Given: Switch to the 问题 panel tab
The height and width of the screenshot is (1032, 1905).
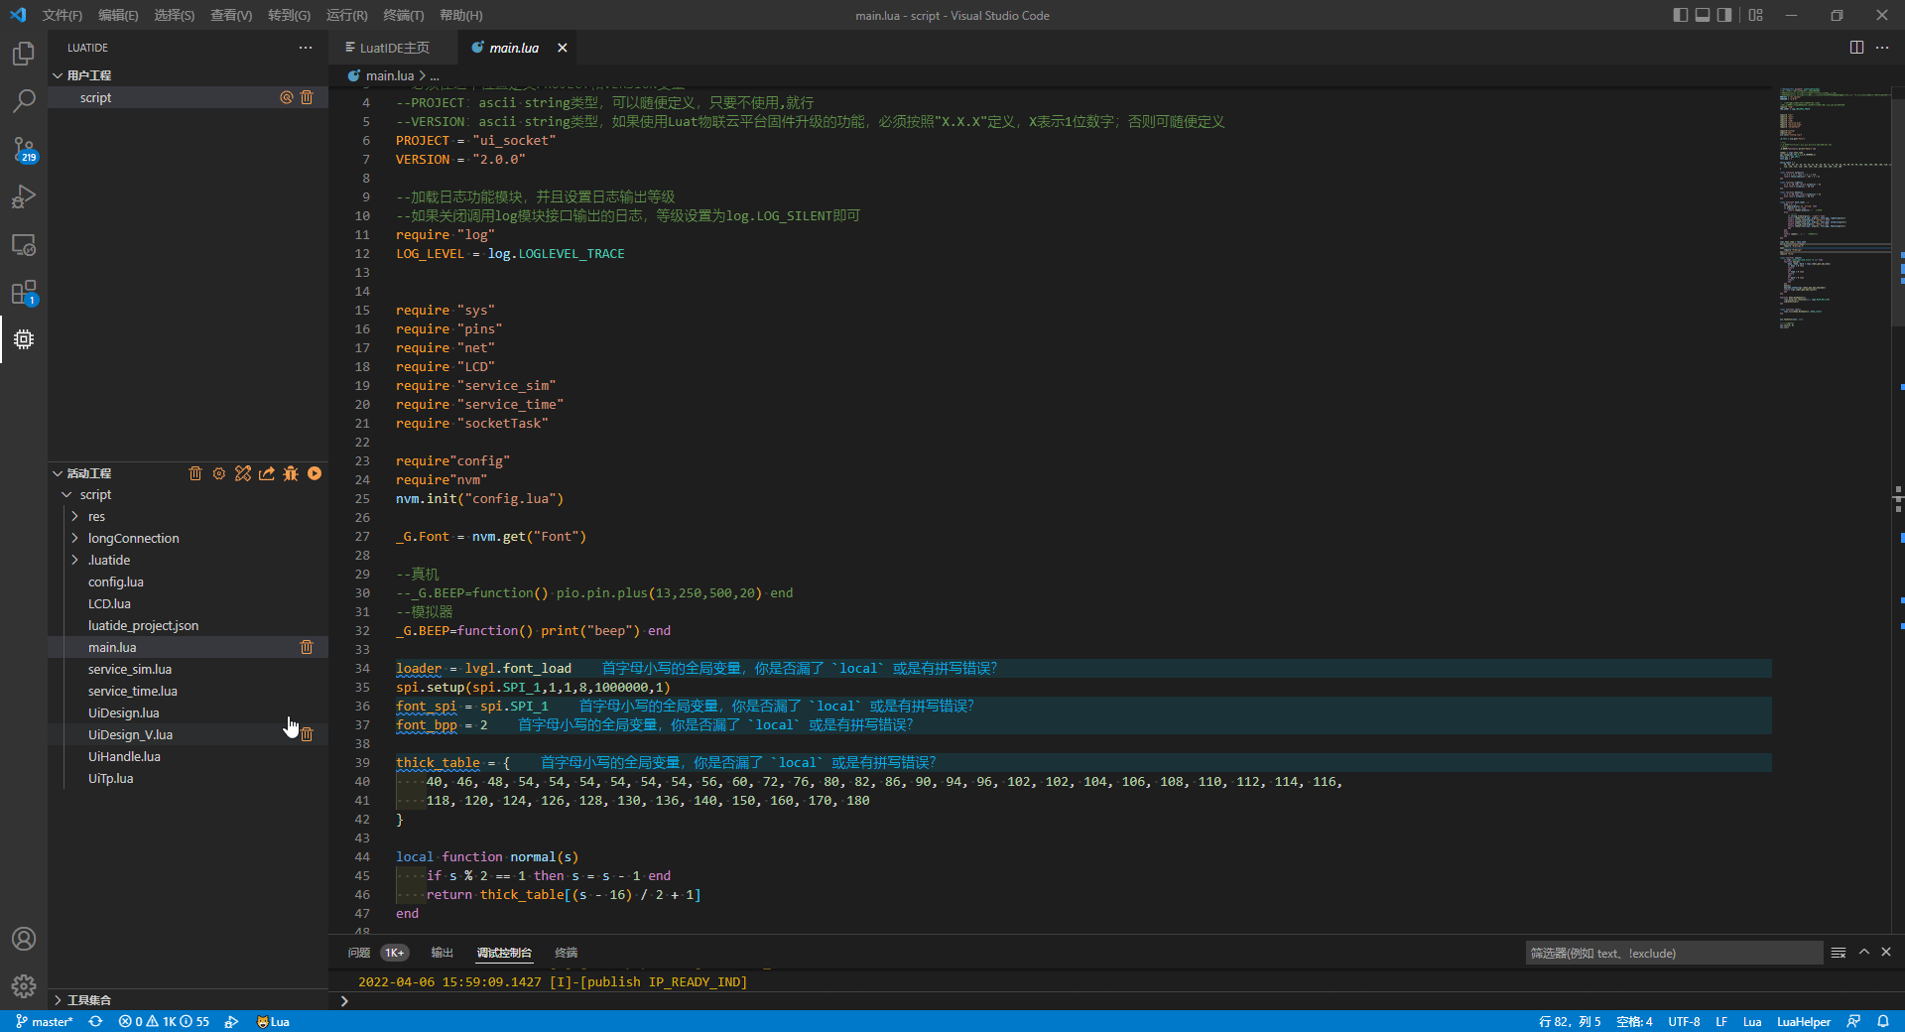Looking at the screenshot, I should [x=359, y=953].
